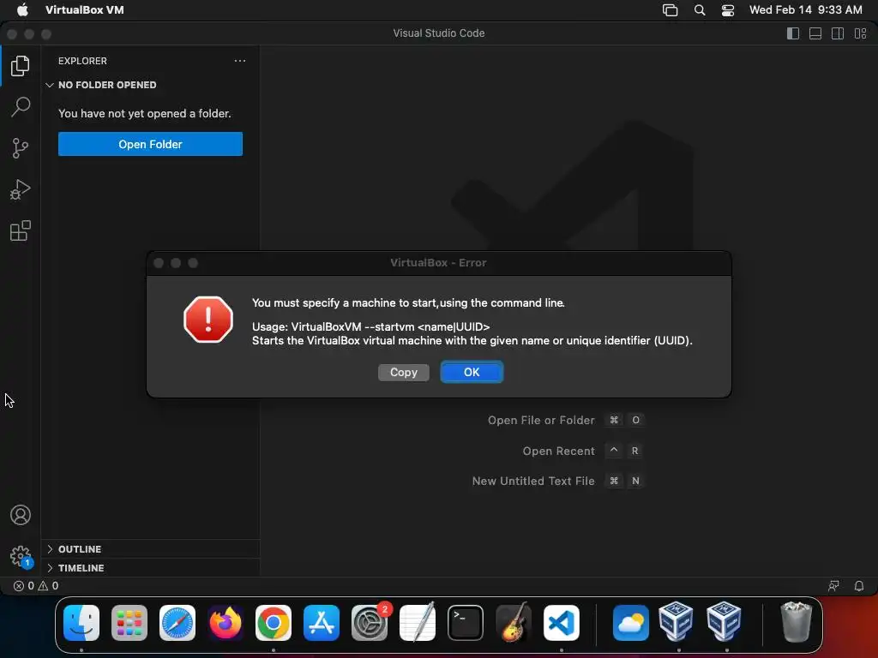The width and height of the screenshot is (878, 658).
Task: Click the Copy button in the error dialog
Action: coord(403,372)
